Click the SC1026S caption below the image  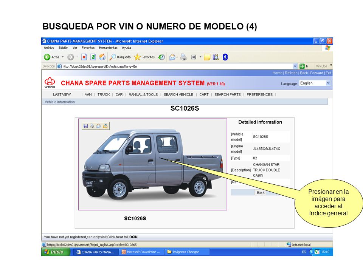click(x=135, y=219)
